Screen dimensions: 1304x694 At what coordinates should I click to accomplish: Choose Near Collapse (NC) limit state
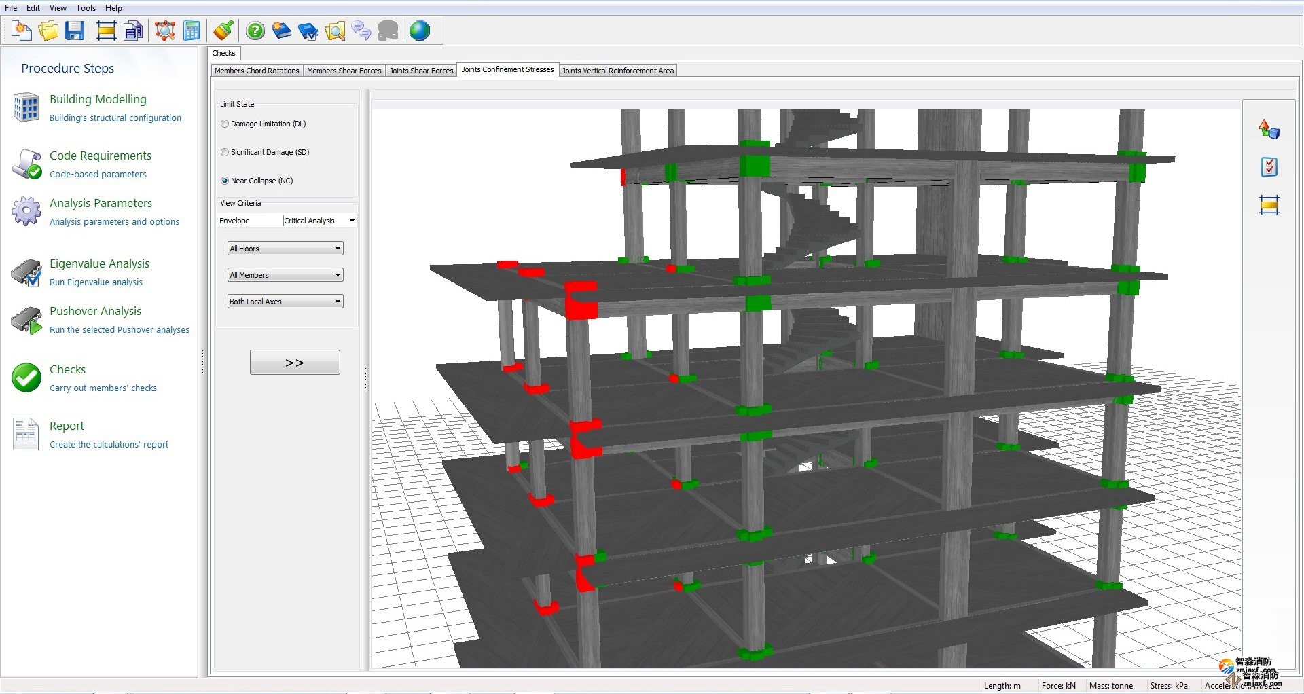225,181
